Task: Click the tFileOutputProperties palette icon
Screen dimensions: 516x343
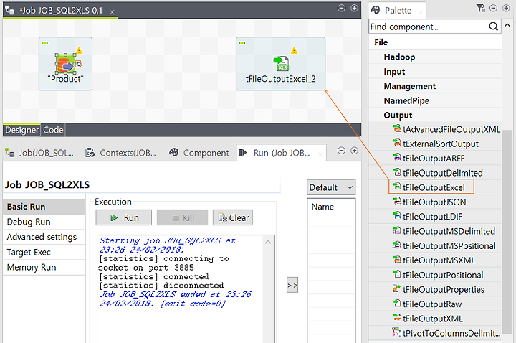Action: click(397, 288)
